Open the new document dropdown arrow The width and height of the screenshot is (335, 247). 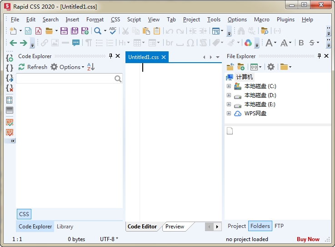click(x=21, y=31)
